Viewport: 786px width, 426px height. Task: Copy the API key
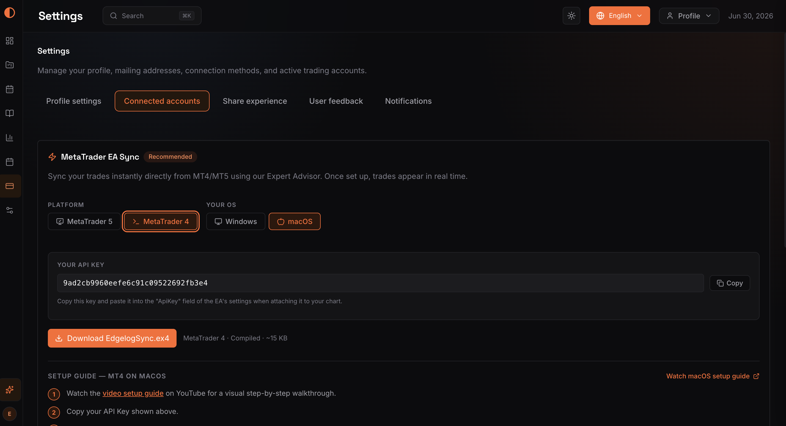730,283
